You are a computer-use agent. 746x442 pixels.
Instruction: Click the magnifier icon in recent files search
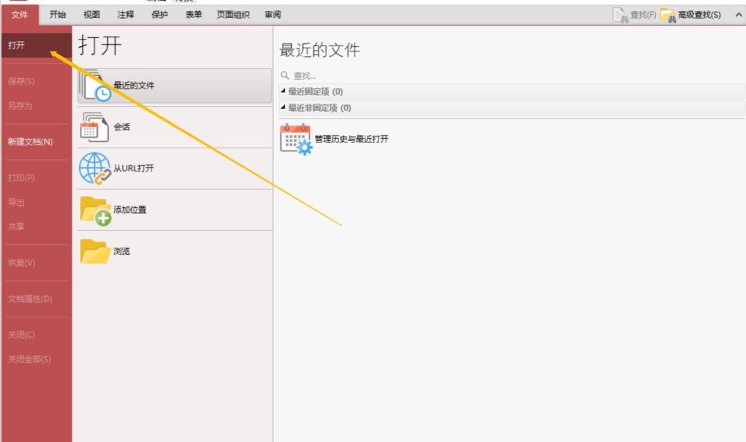(x=284, y=75)
